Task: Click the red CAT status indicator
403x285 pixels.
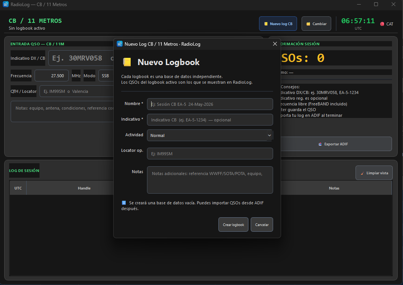Action: [382, 24]
